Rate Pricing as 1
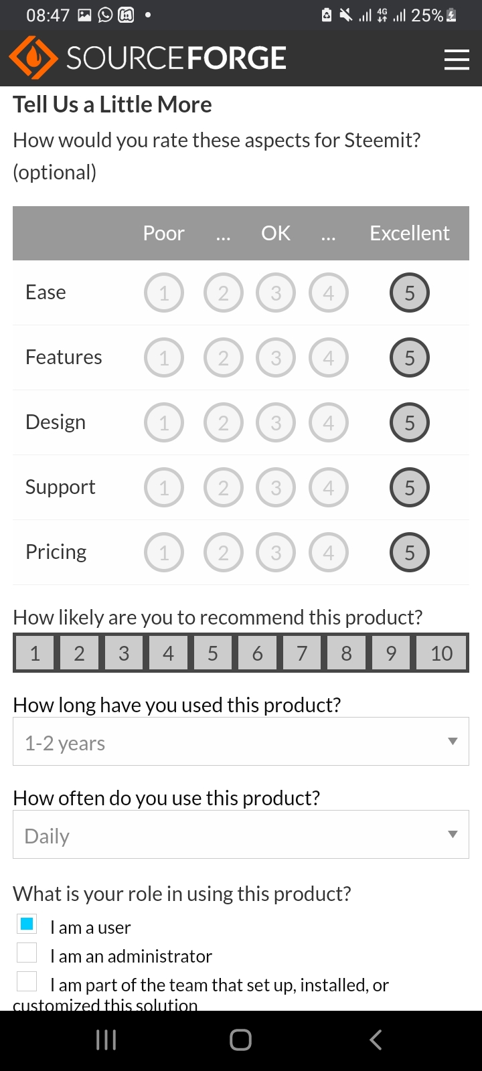 click(x=164, y=552)
